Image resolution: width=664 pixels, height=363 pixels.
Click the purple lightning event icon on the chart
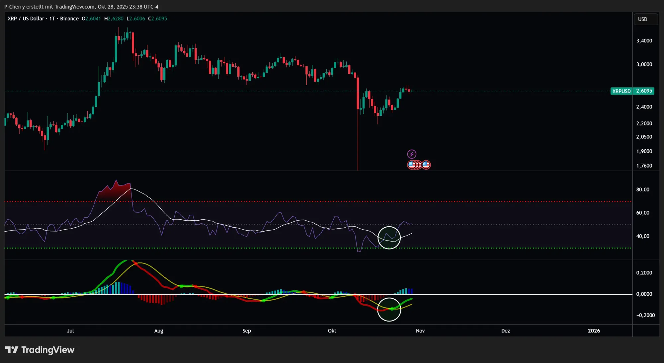click(412, 153)
